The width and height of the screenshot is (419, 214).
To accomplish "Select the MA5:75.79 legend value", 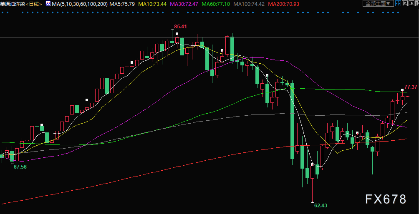I will 122,4.
